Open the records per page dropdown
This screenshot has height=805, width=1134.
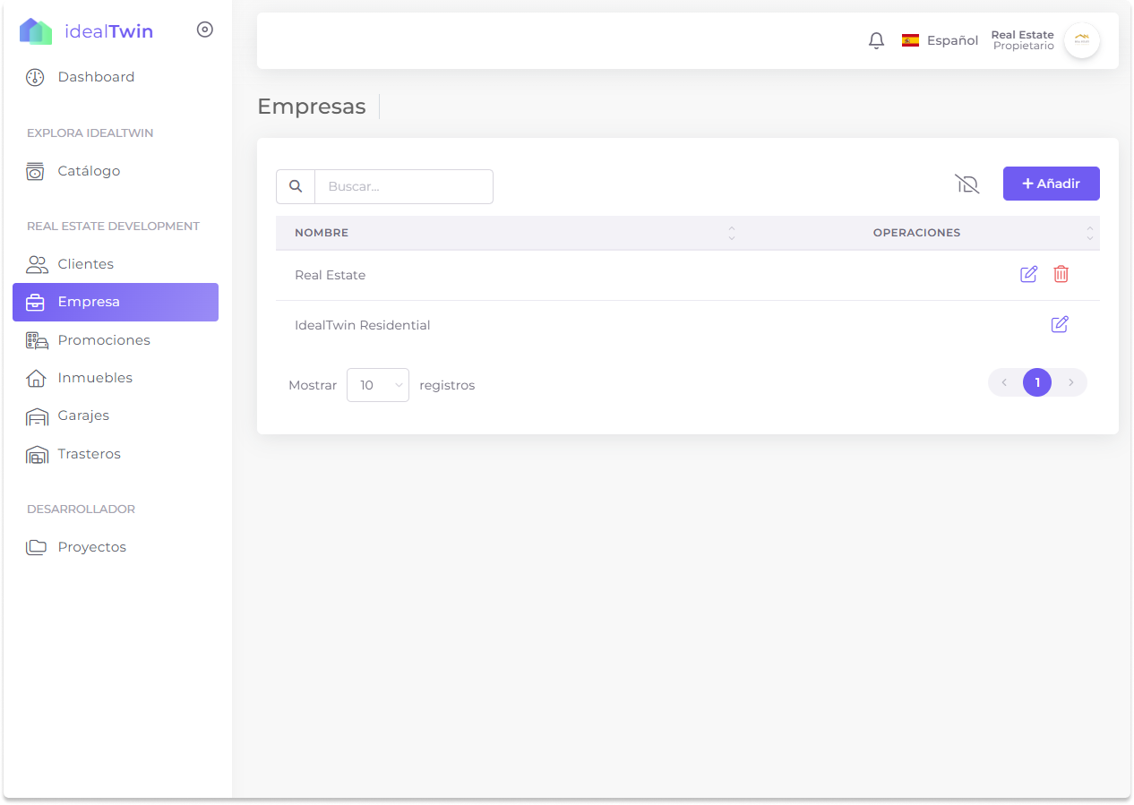click(x=377, y=385)
